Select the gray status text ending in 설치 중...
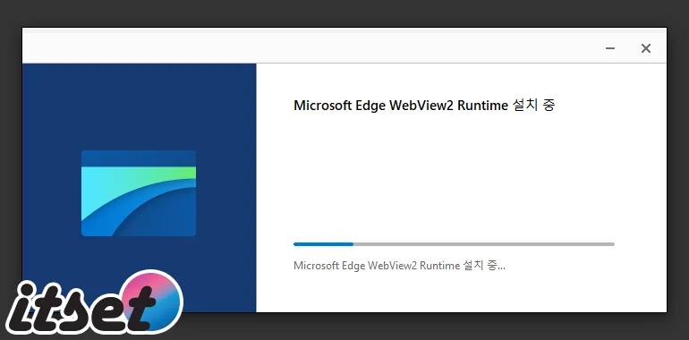The image size is (689, 340). (399, 266)
